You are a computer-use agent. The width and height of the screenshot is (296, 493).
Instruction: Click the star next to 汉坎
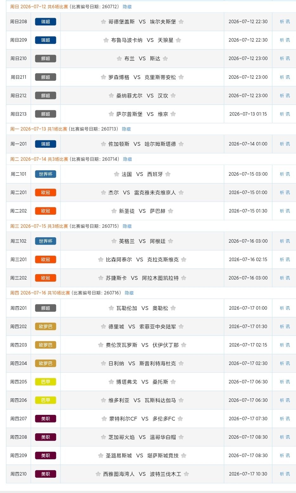pos(173,96)
